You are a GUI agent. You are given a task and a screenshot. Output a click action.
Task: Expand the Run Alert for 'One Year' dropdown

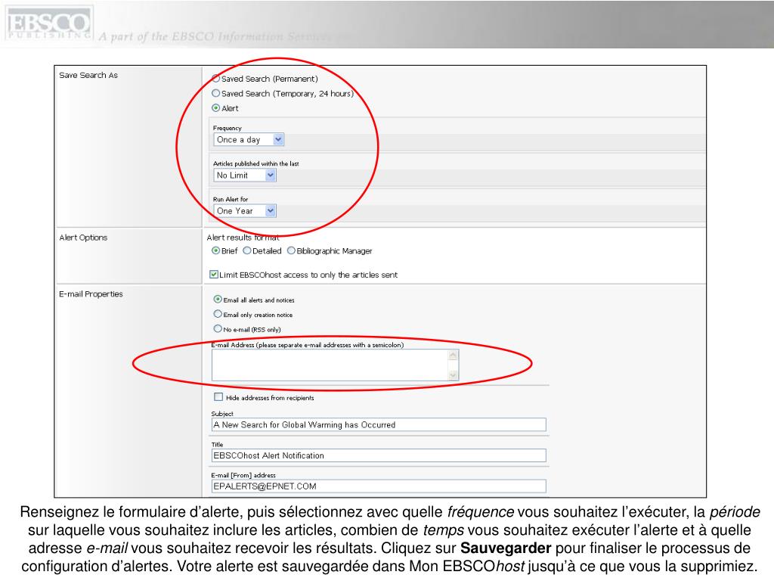point(245,211)
